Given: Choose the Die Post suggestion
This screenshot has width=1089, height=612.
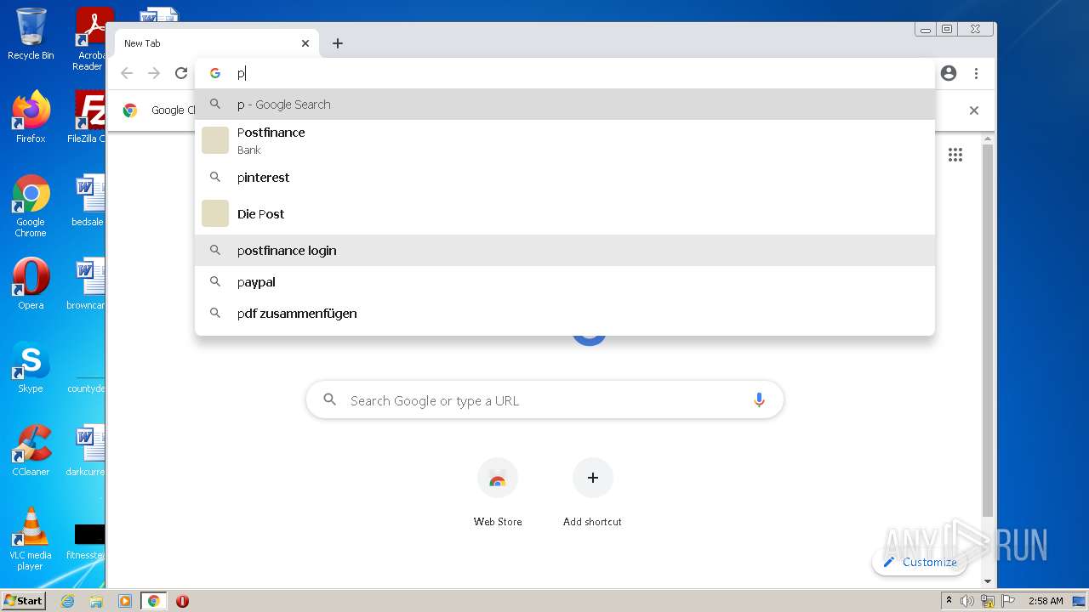Looking at the screenshot, I should click(565, 214).
